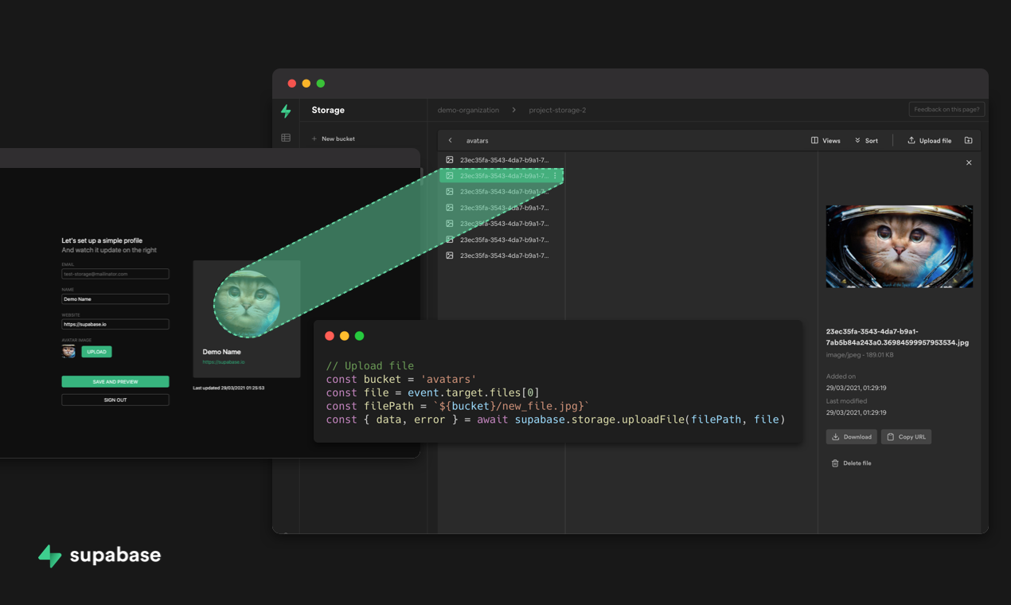Click the green Upload button
Screen dimensions: 1011x605
click(x=96, y=352)
